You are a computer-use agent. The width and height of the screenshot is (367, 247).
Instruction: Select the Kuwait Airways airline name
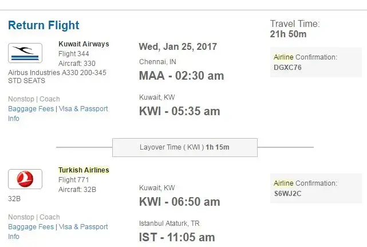point(84,44)
